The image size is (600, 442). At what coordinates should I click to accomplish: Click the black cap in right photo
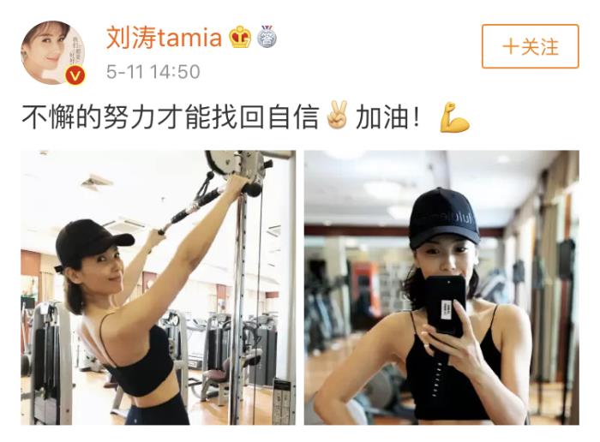pyautogui.click(x=443, y=218)
